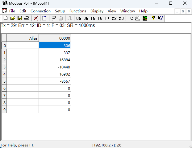Click the Save floppy disk icon

[x=20, y=18]
